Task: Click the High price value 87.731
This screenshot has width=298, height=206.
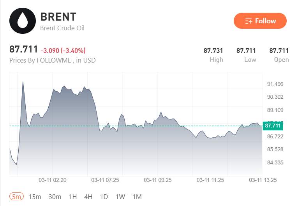Action: [x=213, y=51]
